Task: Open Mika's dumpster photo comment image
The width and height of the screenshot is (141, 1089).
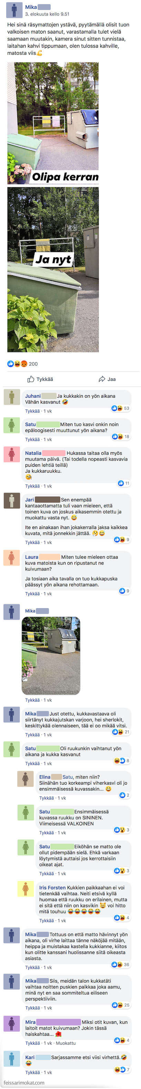Action: coord(51,655)
